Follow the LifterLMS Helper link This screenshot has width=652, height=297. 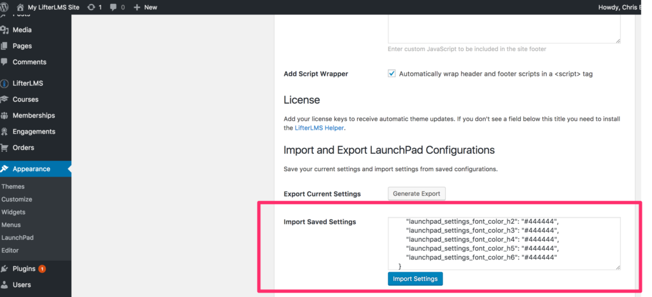point(320,128)
